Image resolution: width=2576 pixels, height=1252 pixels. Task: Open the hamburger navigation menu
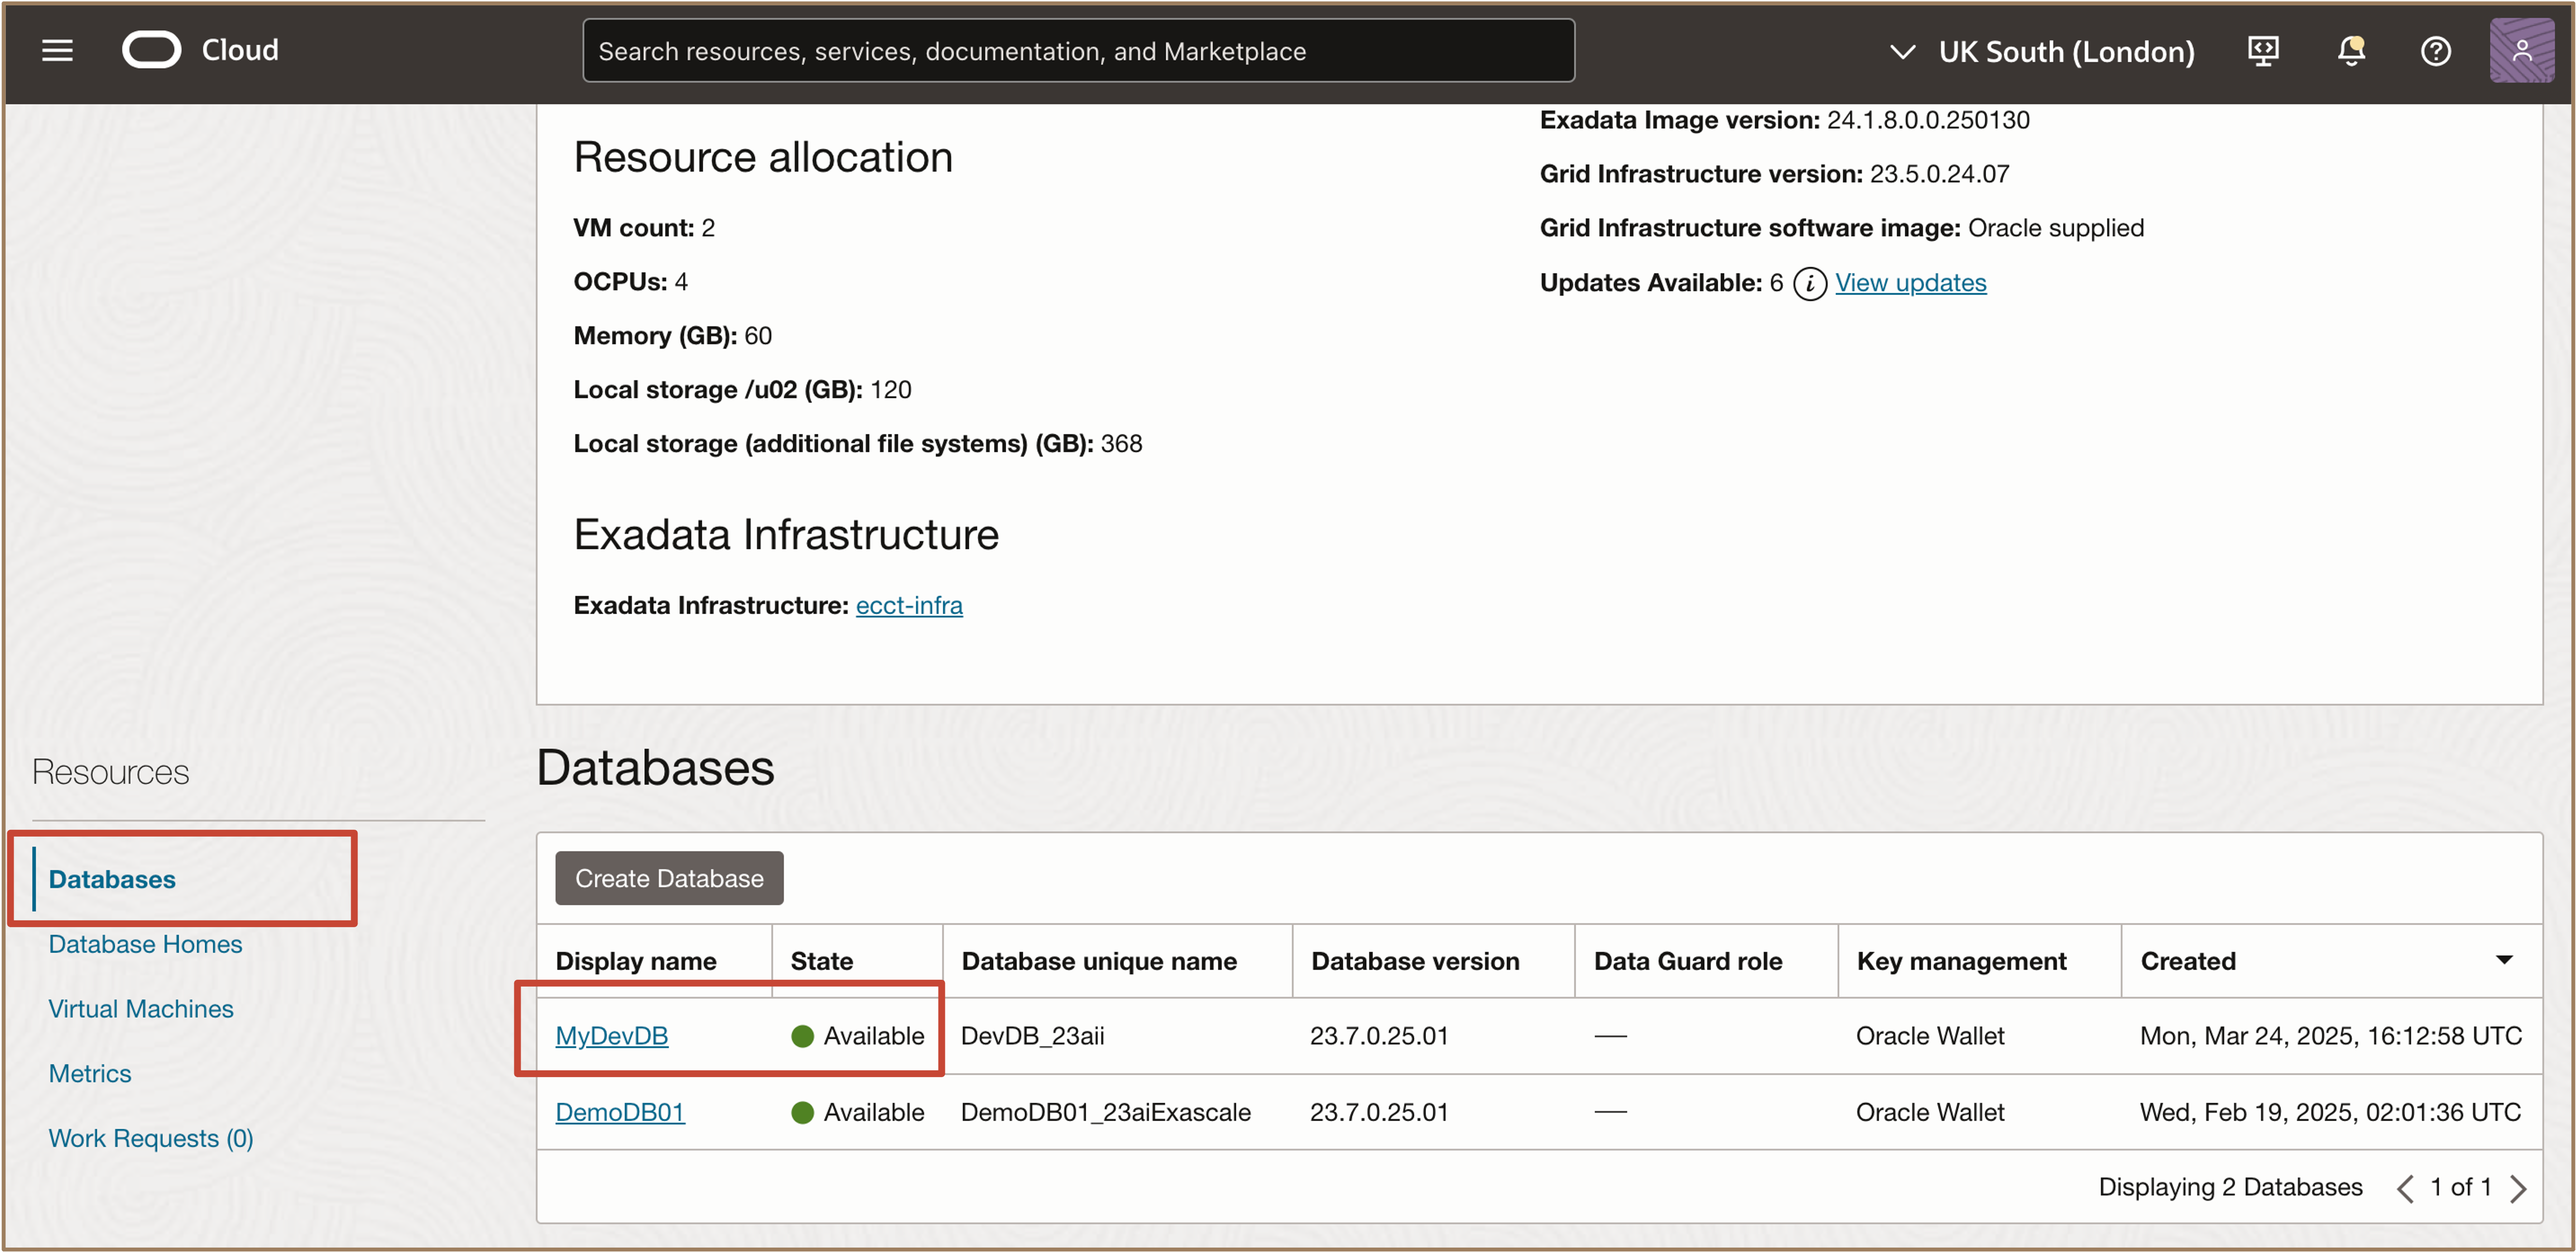[x=57, y=50]
